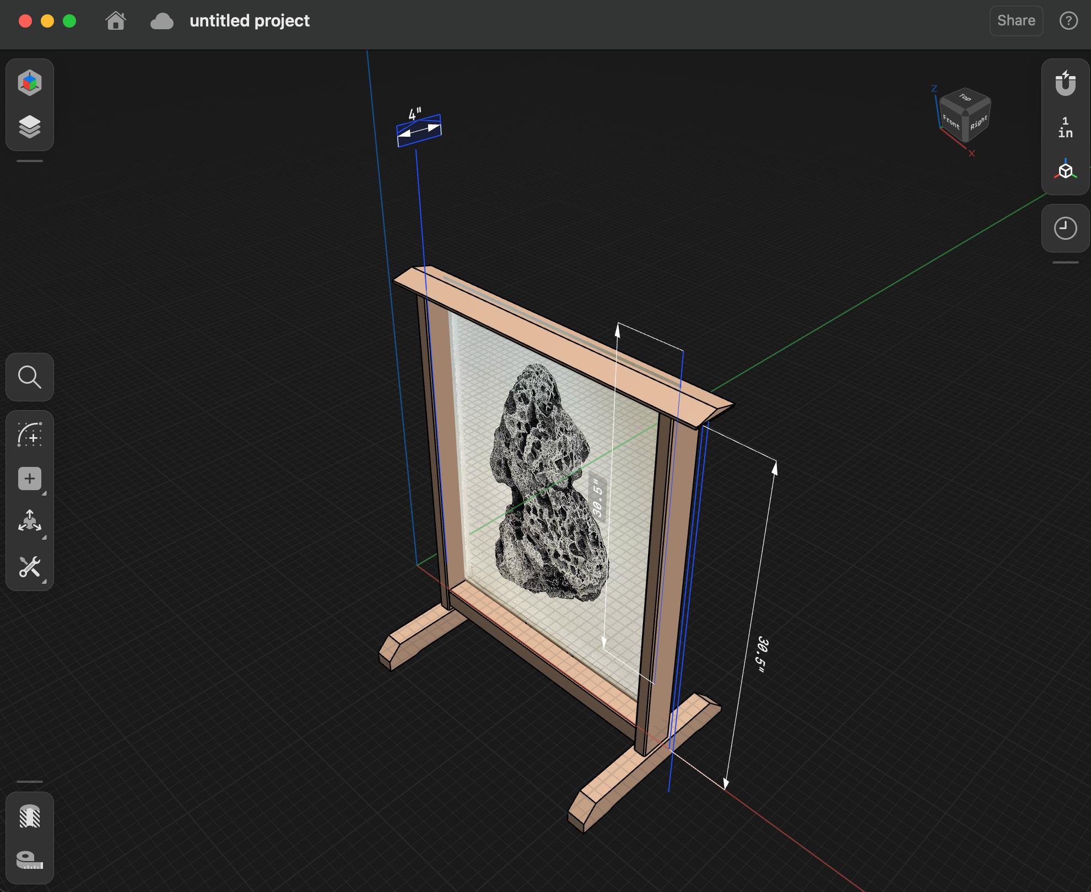The image size is (1091, 892).
Task: Select the tape measure tool
Action: click(x=30, y=859)
